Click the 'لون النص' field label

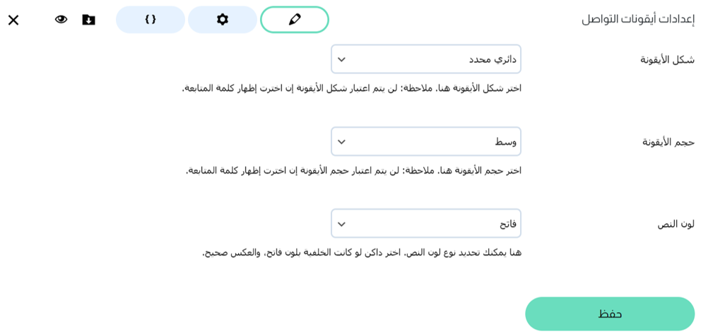(x=676, y=224)
